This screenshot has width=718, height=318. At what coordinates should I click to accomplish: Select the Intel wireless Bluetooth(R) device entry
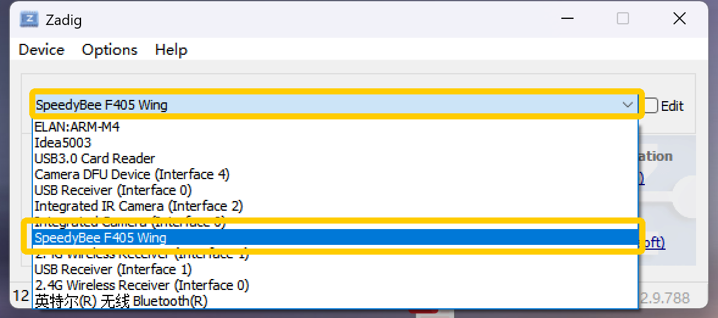tap(334, 301)
